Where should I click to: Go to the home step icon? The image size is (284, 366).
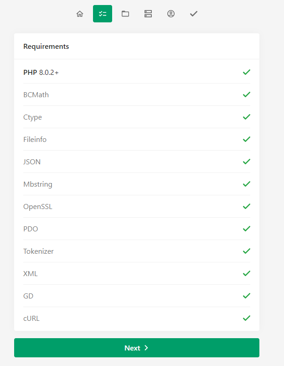(x=80, y=14)
